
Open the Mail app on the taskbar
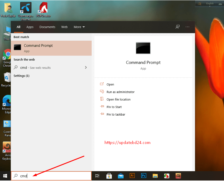coord(121,176)
